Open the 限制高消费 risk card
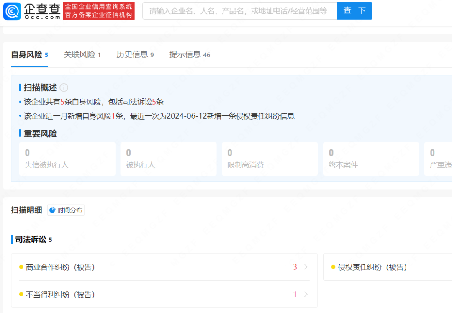The height and width of the screenshot is (313, 452). click(x=270, y=159)
